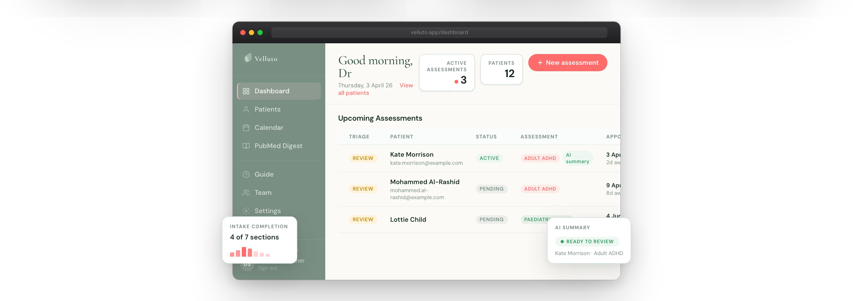Select patient name Kate Morrison
This screenshot has width=853, height=301.
(x=412, y=154)
